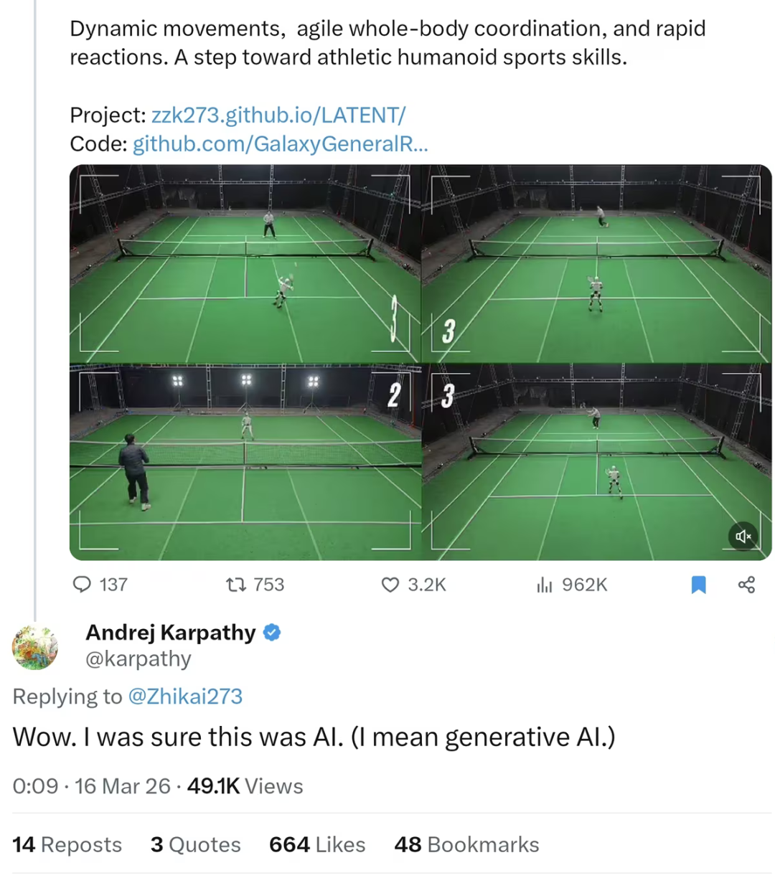Toggle the blue bookmark icon
775x878 pixels.
(698, 585)
